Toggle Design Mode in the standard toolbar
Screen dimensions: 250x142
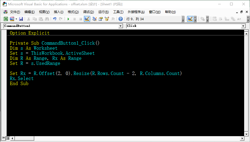(87, 19)
